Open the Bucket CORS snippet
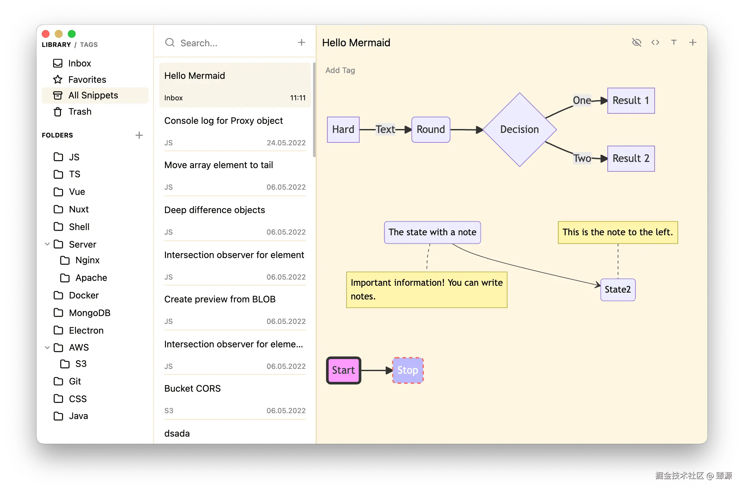This screenshot has width=744, height=492. [x=192, y=388]
